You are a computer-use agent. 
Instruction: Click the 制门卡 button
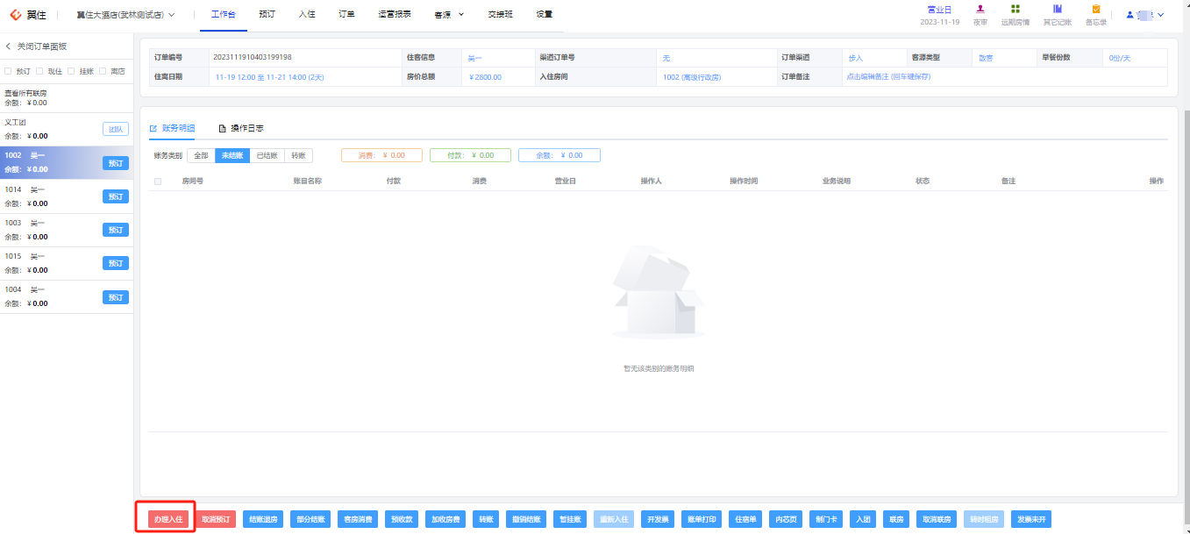[x=826, y=519]
